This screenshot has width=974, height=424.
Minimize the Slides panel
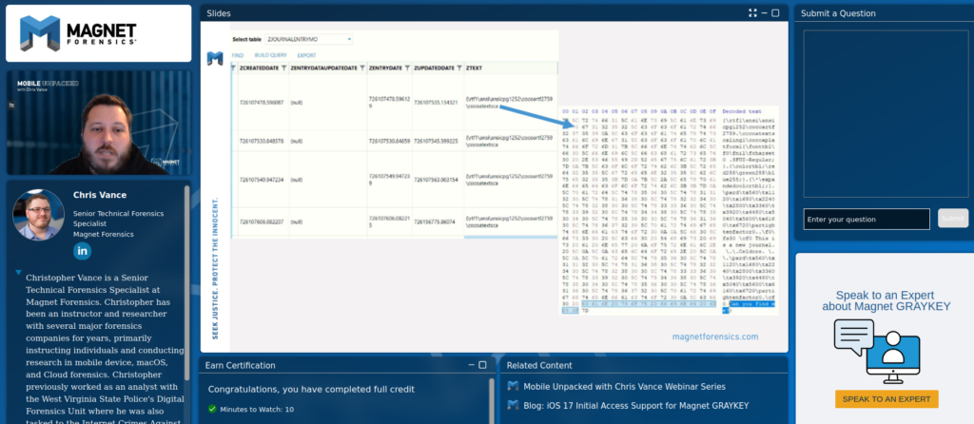(765, 13)
